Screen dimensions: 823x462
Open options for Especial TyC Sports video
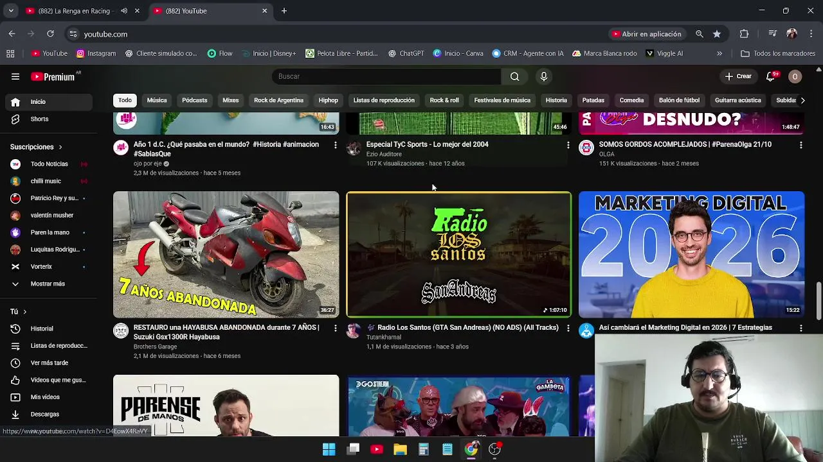568,145
